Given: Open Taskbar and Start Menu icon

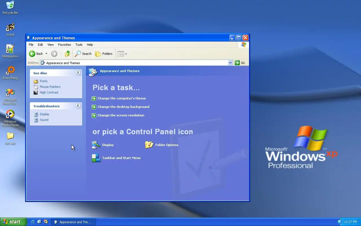Looking at the screenshot, I should (96, 158).
